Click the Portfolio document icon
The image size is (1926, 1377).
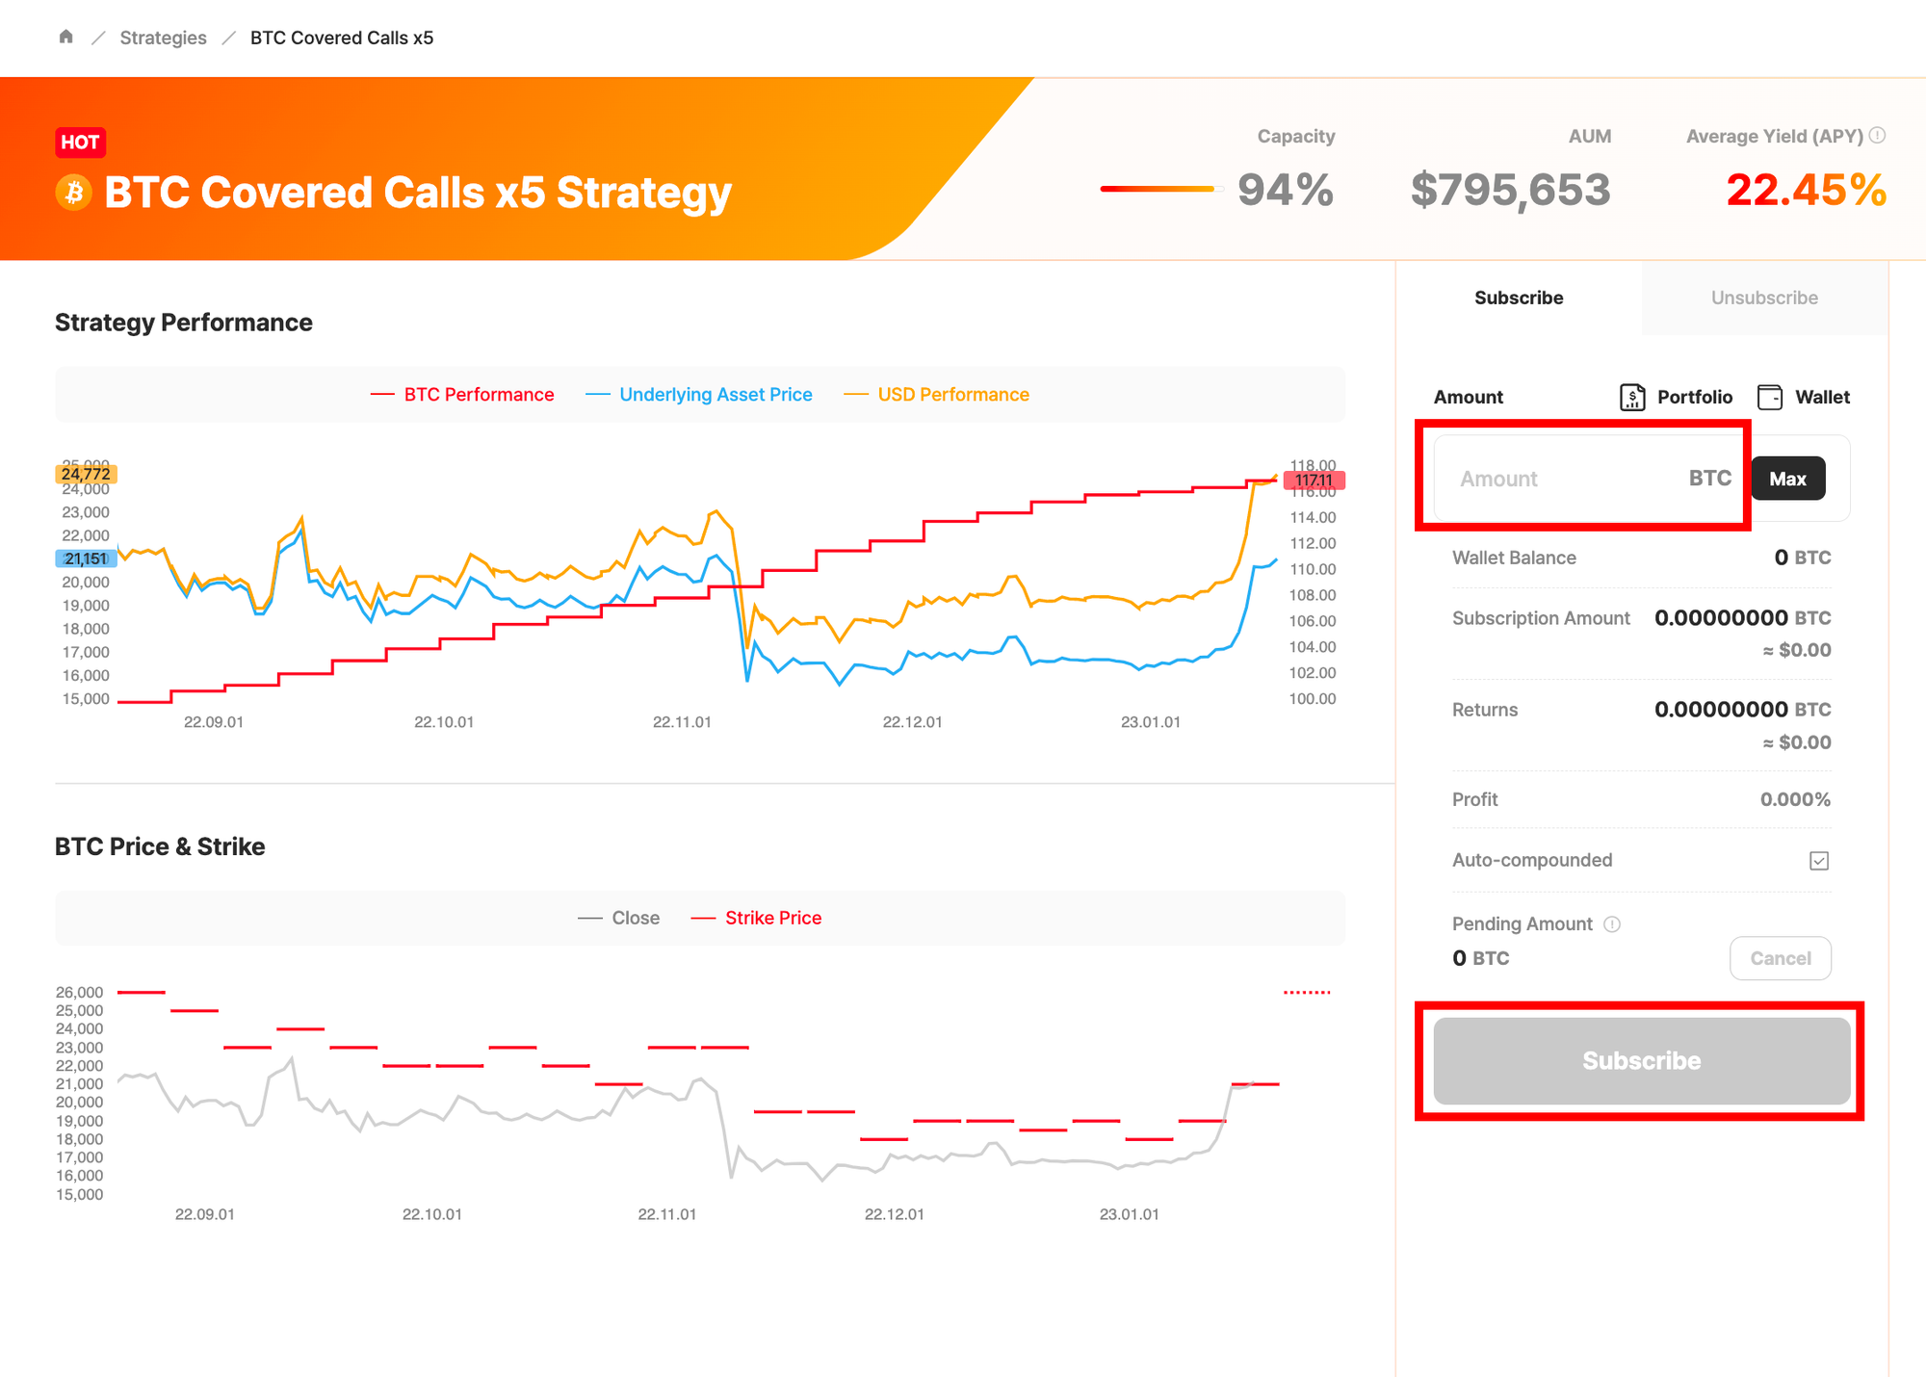click(x=1632, y=397)
